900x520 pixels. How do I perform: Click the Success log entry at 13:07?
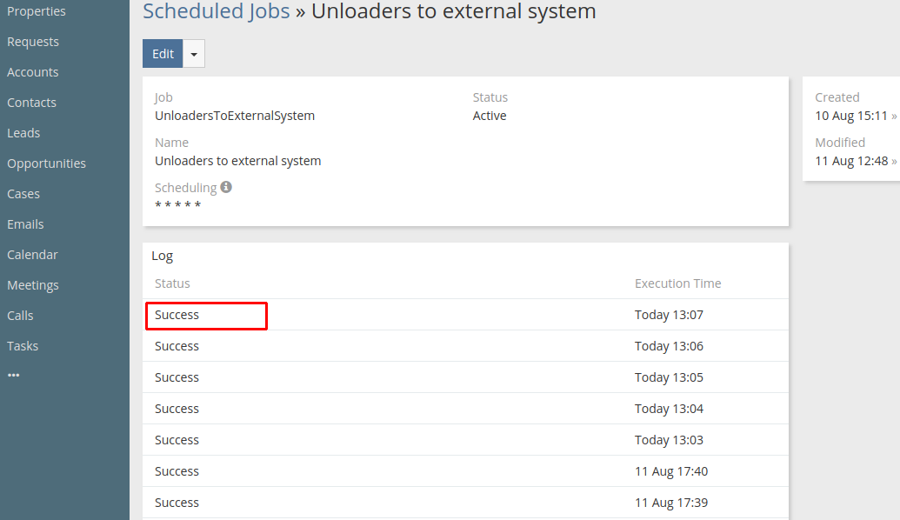pos(177,315)
